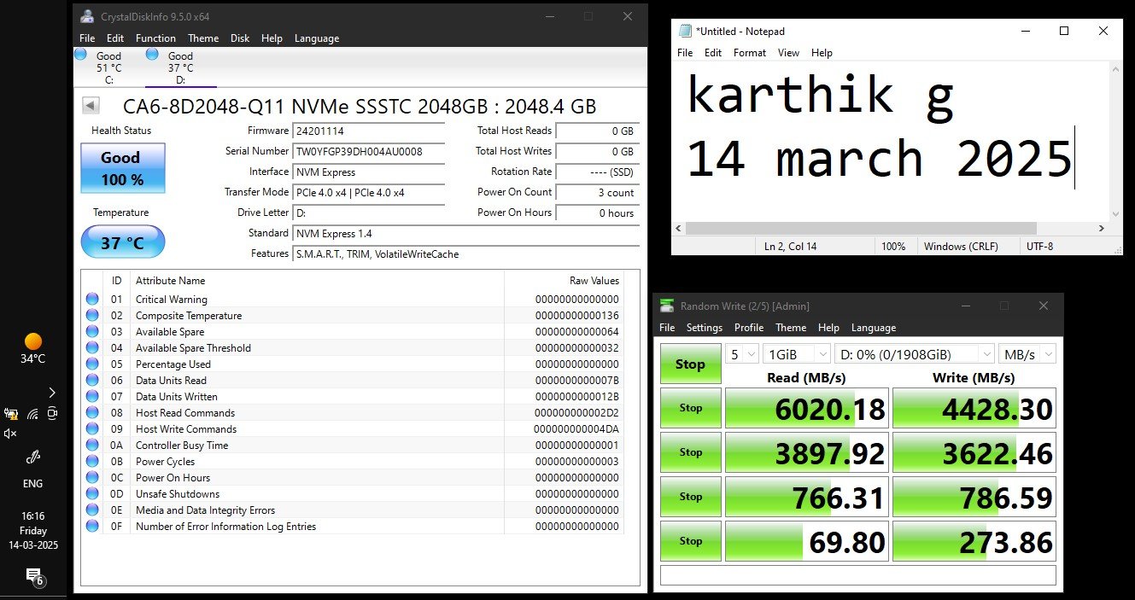Open the Settings menu in CrystalDiskMark

point(705,328)
